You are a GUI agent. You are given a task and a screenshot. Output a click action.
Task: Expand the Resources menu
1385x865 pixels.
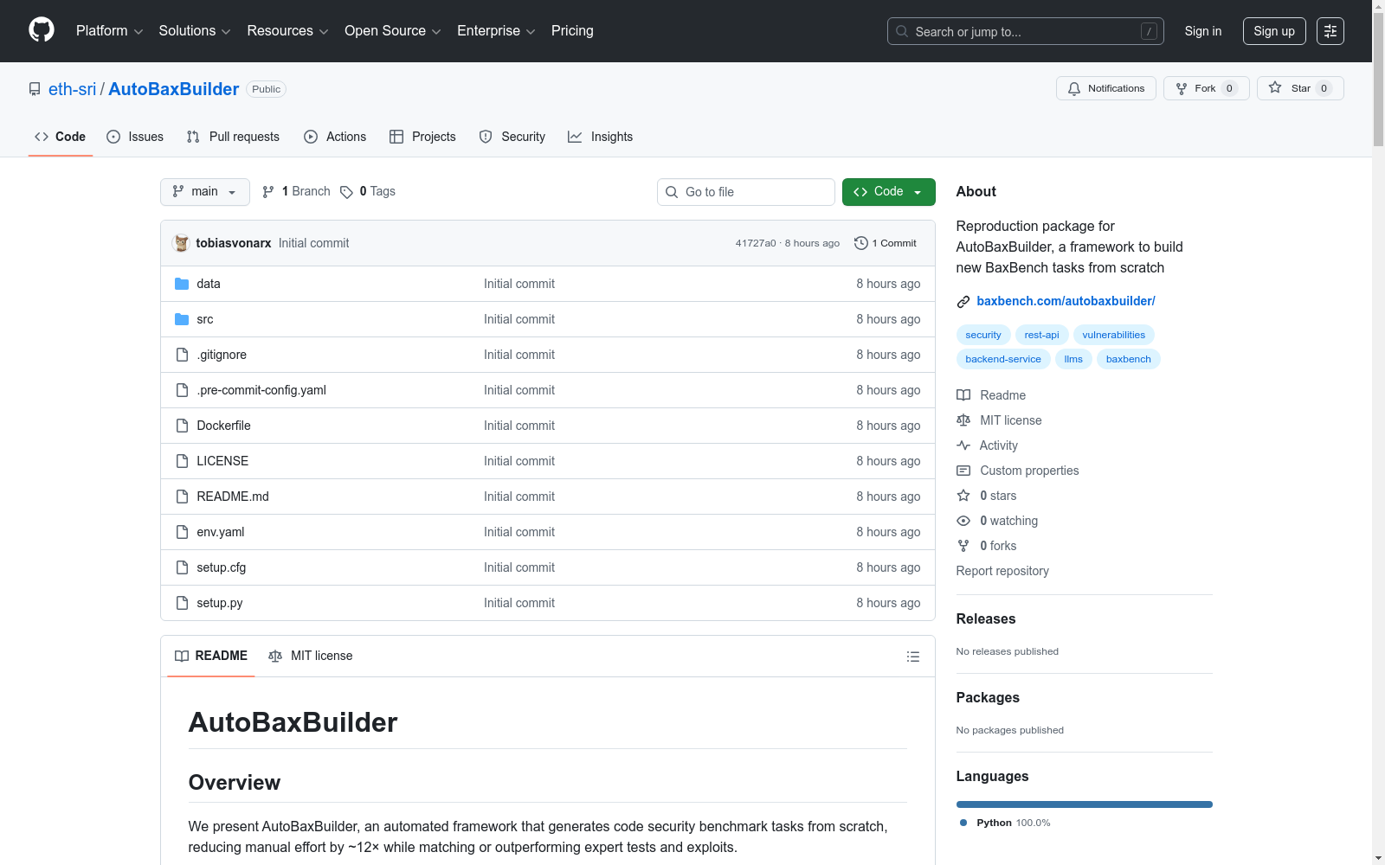287,31
